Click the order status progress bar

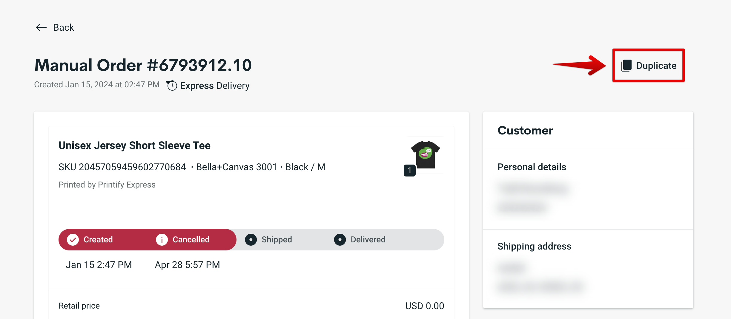[251, 239]
